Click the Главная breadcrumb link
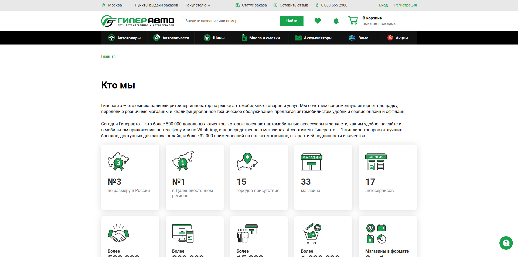 pos(108,56)
